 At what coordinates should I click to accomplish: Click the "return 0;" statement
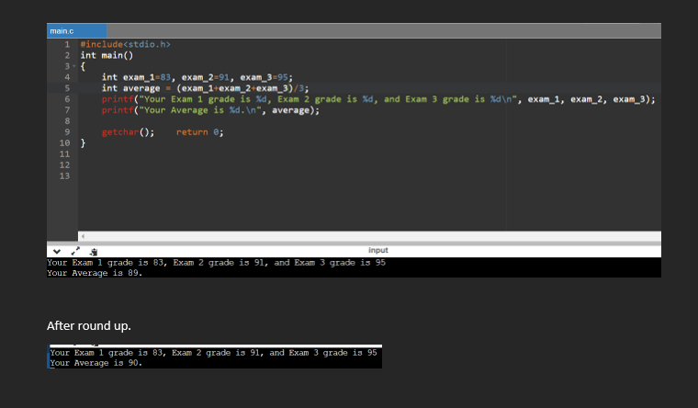coord(200,131)
